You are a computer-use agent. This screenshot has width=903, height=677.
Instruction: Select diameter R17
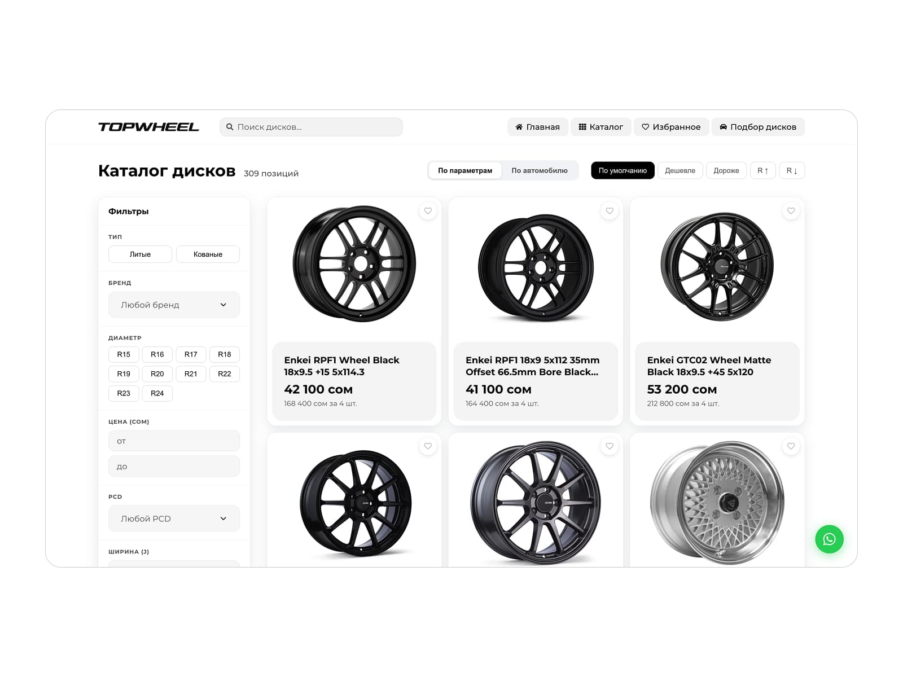[x=191, y=354]
